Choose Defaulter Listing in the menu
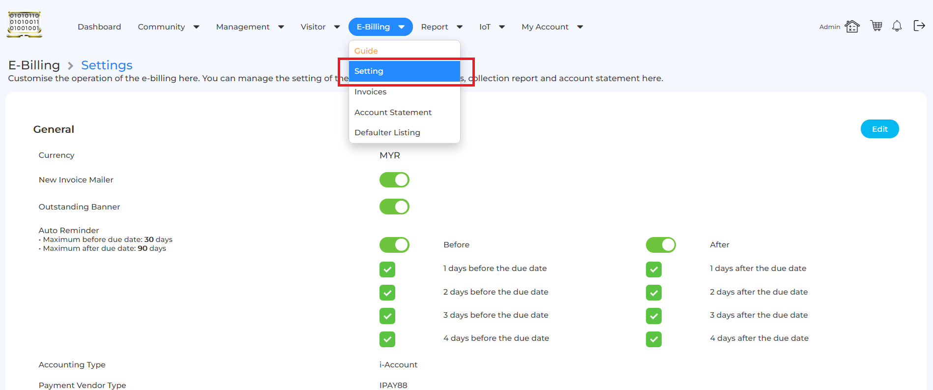The image size is (933, 390). pos(387,133)
